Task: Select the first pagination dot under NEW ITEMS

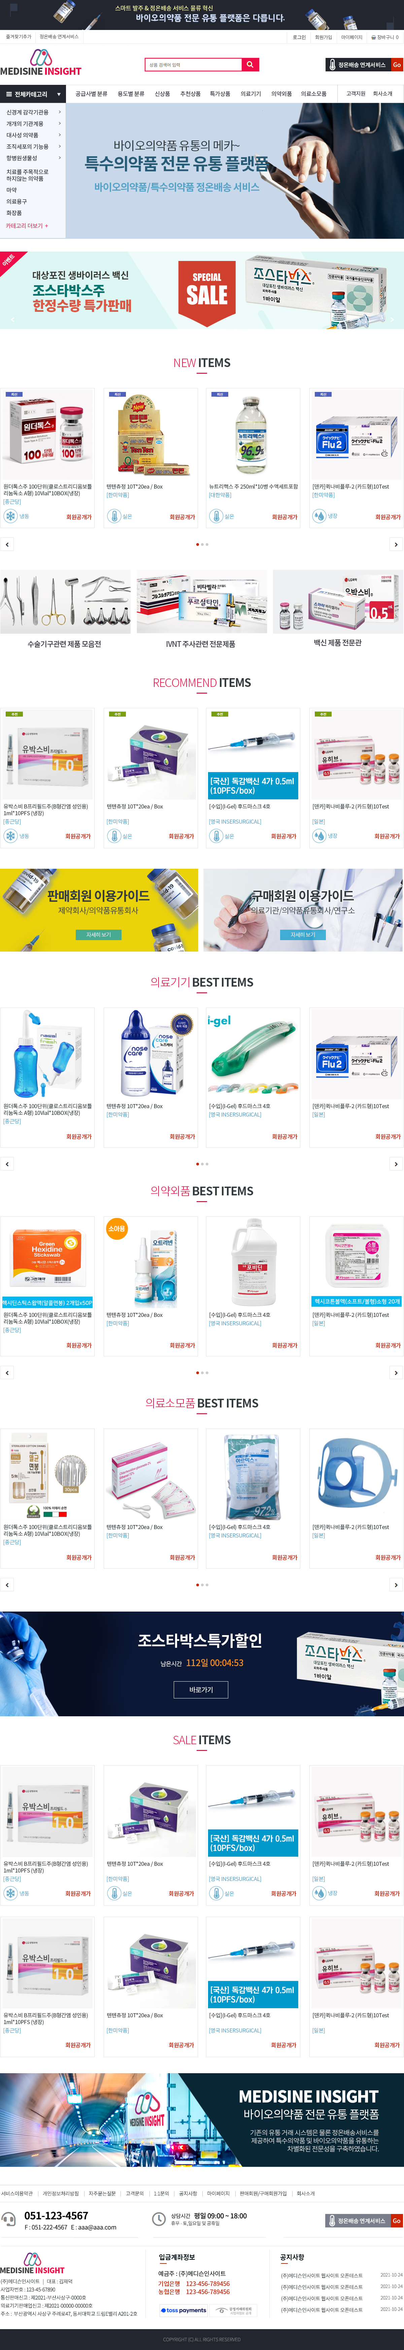Action: point(197,544)
